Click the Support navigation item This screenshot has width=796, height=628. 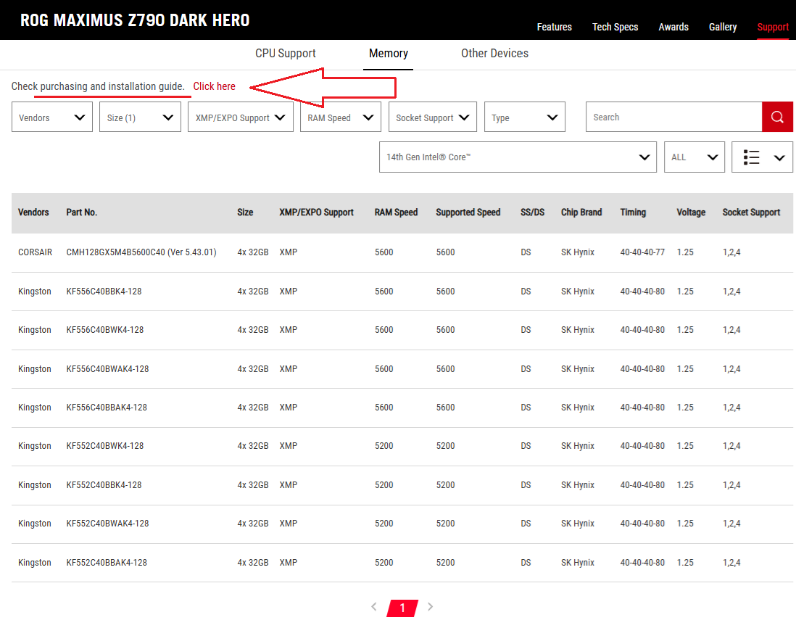[x=773, y=27]
